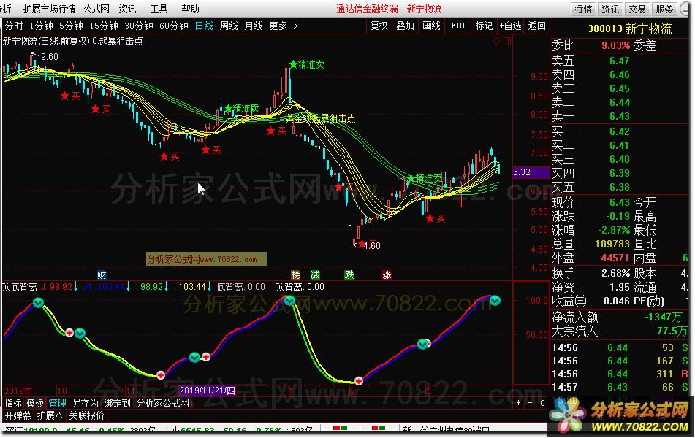Click the panel layout icon beside the diamond
Image resolution: width=695 pixels, height=438 pixels.
(507, 41)
